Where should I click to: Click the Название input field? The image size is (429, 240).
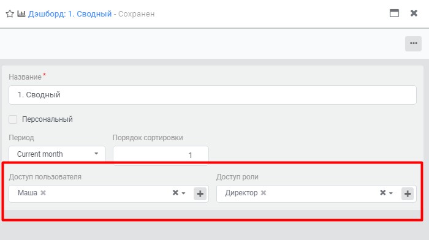[x=213, y=95]
